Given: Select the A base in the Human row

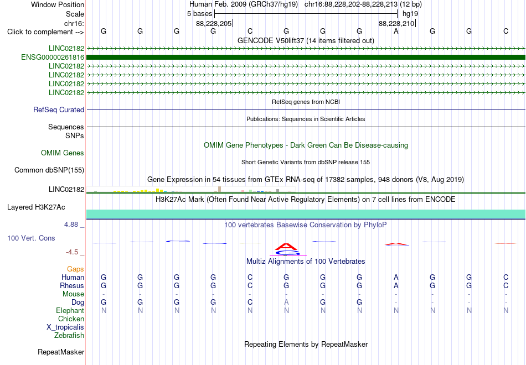Looking at the screenshot, I should point(396,278).
